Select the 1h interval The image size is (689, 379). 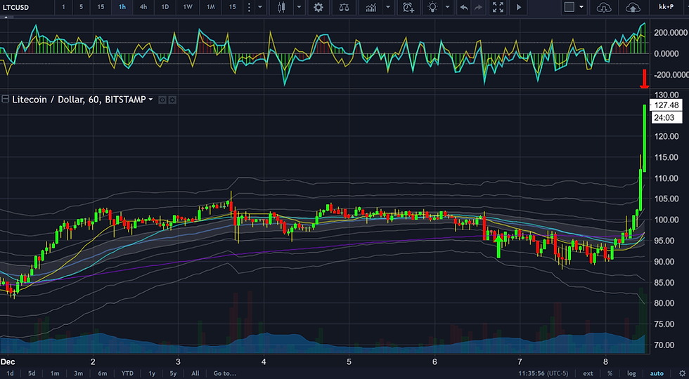122,7
